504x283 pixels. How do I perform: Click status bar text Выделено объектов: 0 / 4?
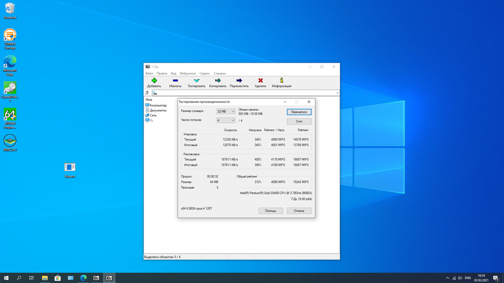(x=162, y=257)
